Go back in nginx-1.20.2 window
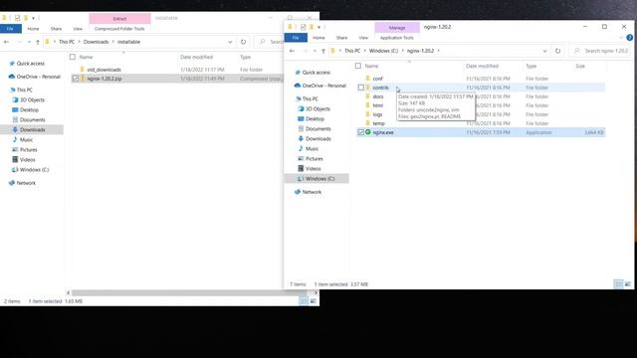 (292, 51)
